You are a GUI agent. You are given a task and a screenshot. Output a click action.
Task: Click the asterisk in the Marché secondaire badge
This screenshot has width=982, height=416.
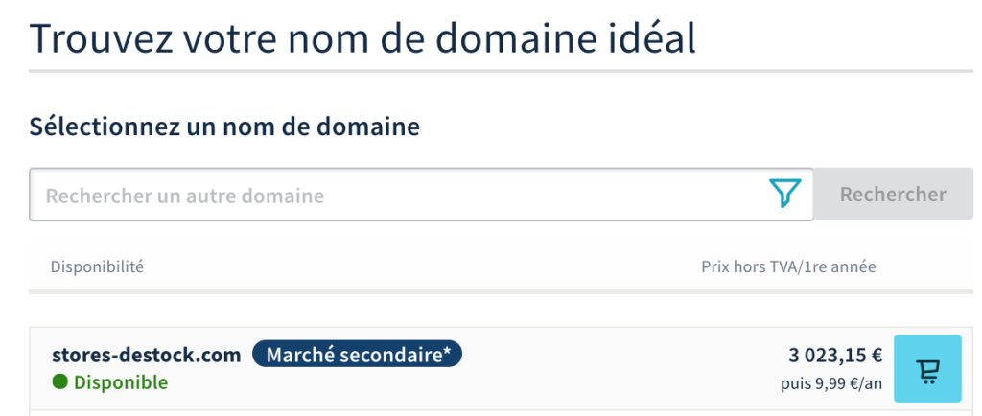point(447,353)
